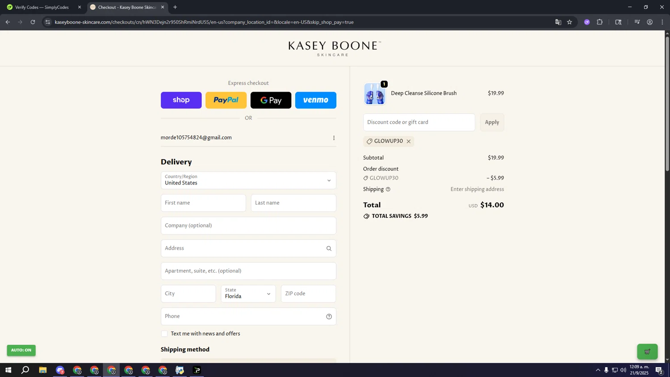Focus the Discount code or gift card field
670x377 pixels.
pos(419,122)
